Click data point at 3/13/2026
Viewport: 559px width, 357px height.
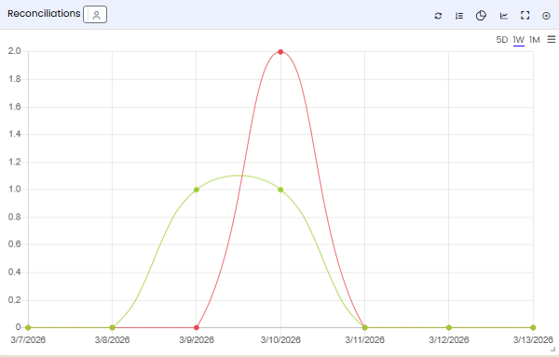(533, 327)
